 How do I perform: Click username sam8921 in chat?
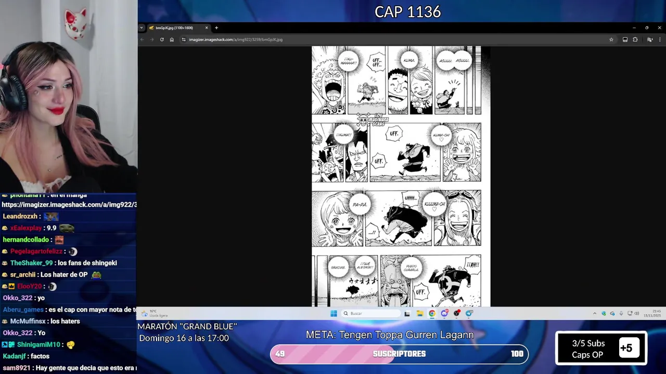(16, 368)
